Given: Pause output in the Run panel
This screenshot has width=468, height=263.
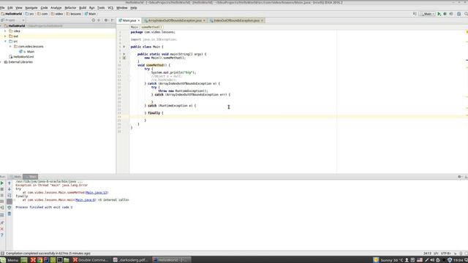Looking at the screenshot, I should pyautogui.click(x=2, y=196).
